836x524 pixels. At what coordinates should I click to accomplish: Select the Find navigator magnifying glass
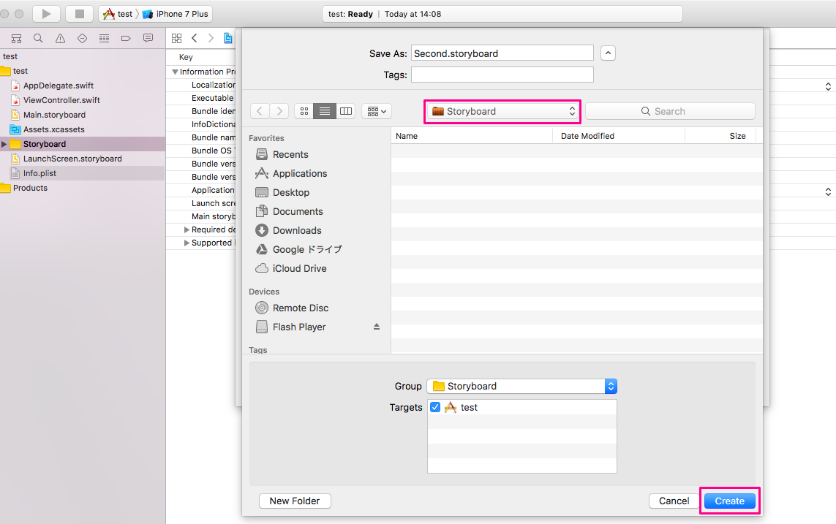point(37,38)
